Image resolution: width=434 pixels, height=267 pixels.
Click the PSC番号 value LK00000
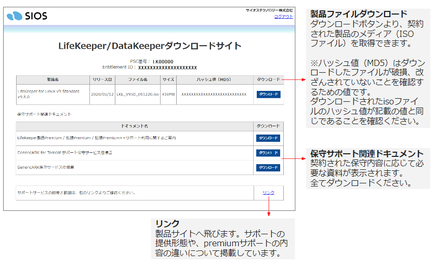coord(163,62)
